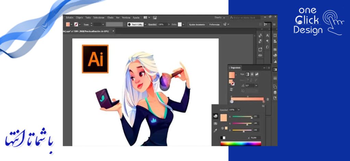The height and width of the screenshot is (161, 350).
Task: Open the gradient angle dropdown
Action: click(256, 85)
